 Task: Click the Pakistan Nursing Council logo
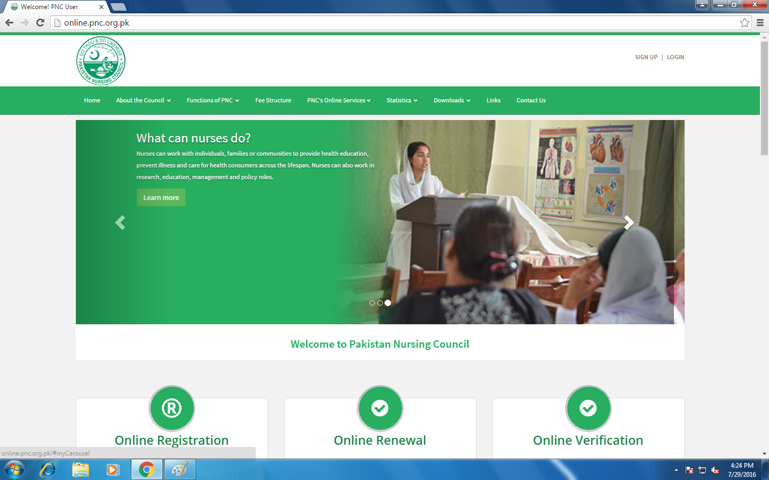tap(101, 61)
